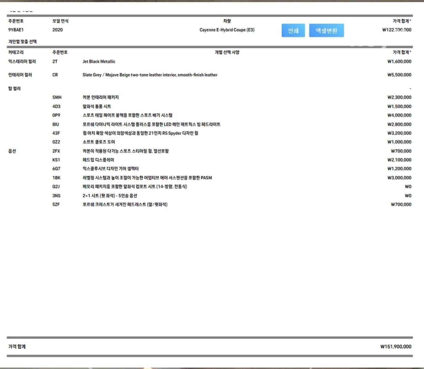The width and height of the screenshot is (424, 369).
Task: Select the Cayenne E-Hybrid Coupe (E3) vehicle name
Action: pyautogui.click(x=227, y=30)
